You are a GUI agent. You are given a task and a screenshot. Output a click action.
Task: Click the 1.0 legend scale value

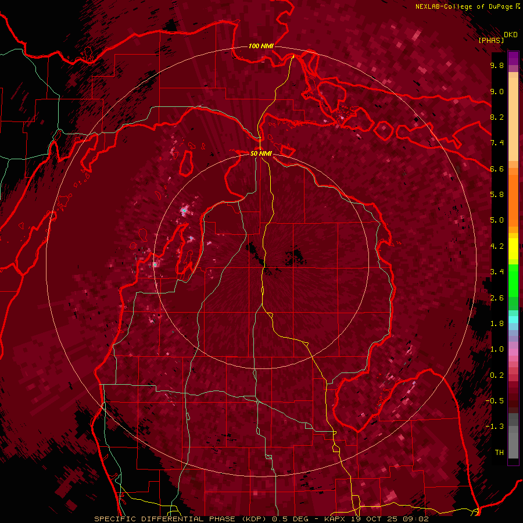(497, 349)
